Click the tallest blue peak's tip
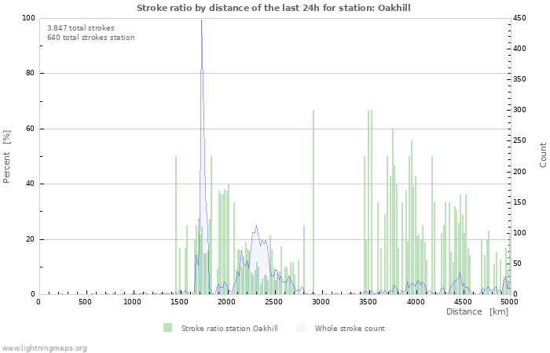This screenshot has height=353, width=550. (x=201, y=20)
